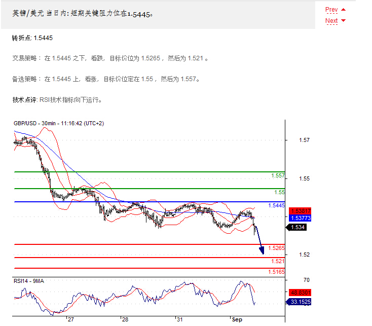Click the 27 date axis marker

tap(70, 319)
